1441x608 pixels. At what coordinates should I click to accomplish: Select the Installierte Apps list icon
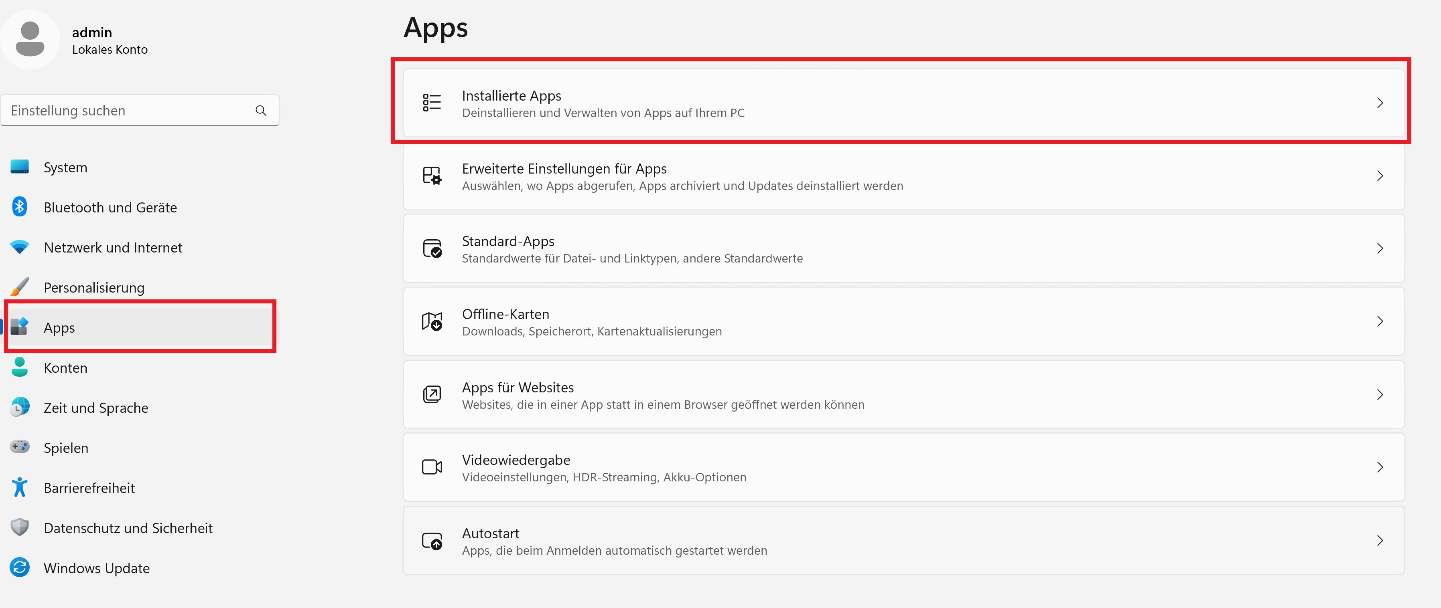[x=432, y=103]
